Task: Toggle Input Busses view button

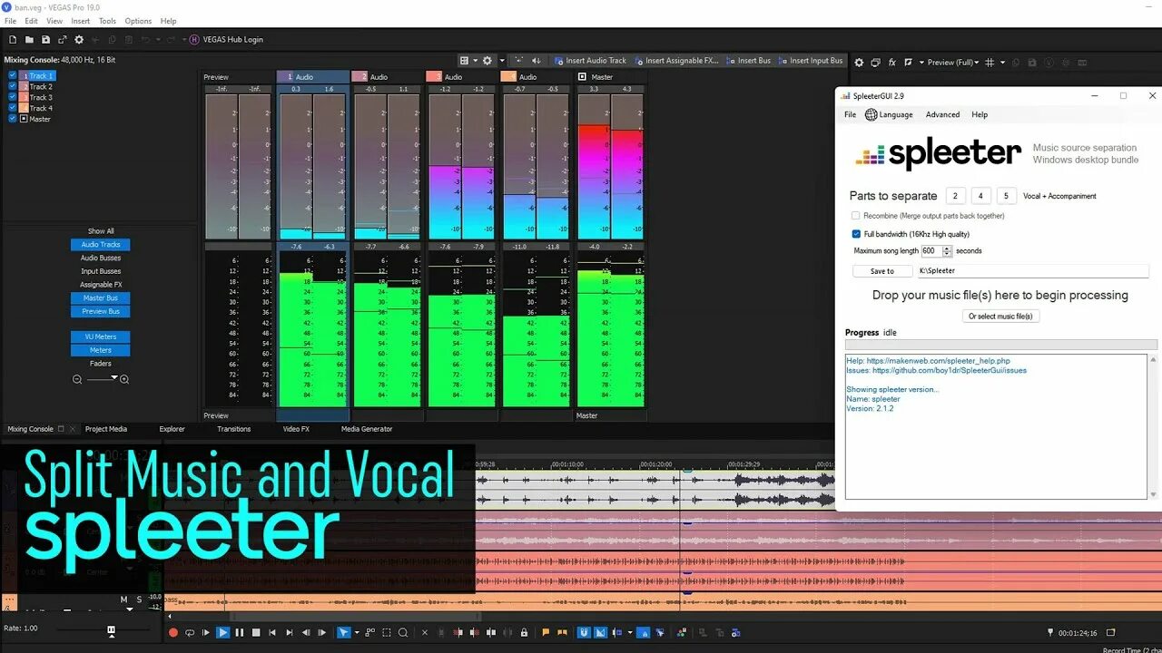Action: point(101,271)
